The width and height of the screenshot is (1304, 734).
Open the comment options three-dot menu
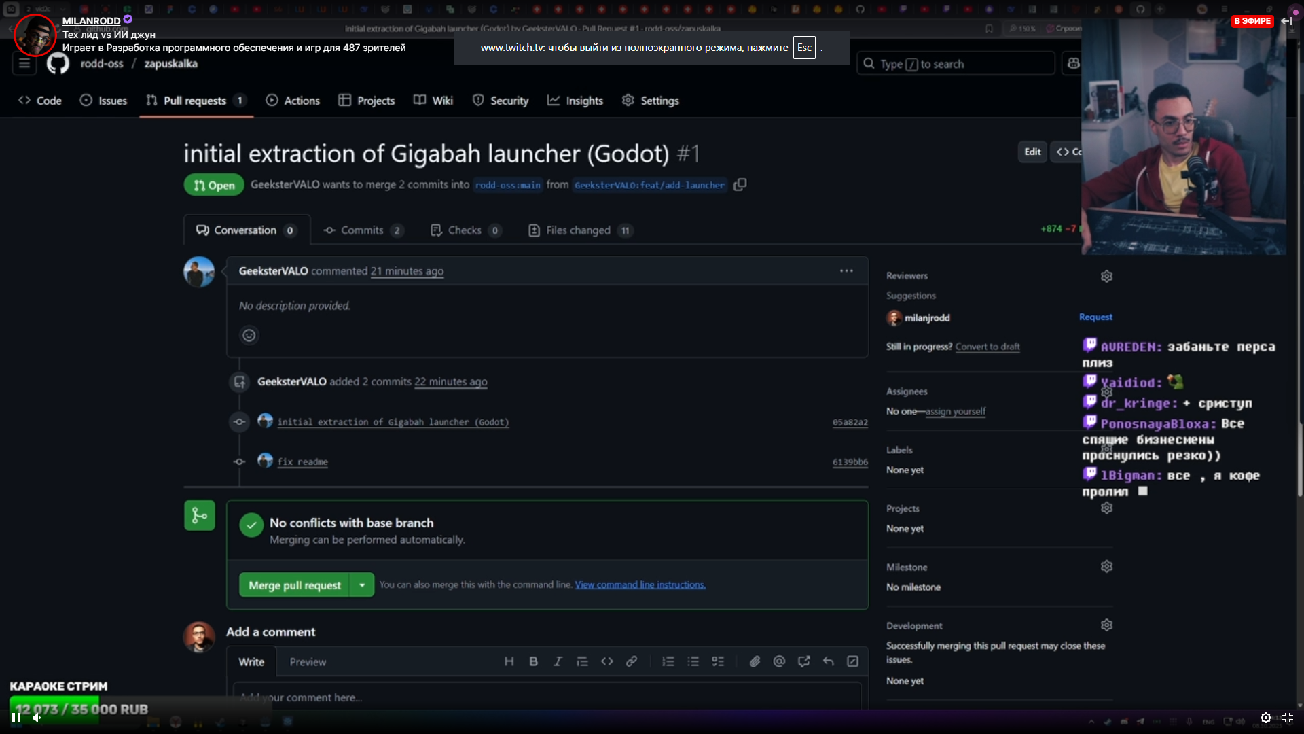[846, 271]
